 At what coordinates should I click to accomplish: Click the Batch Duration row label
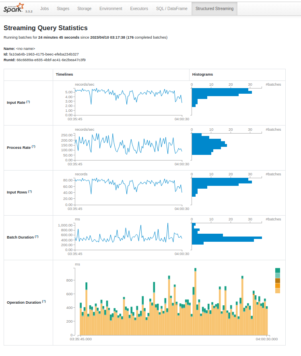click(20, 237)
